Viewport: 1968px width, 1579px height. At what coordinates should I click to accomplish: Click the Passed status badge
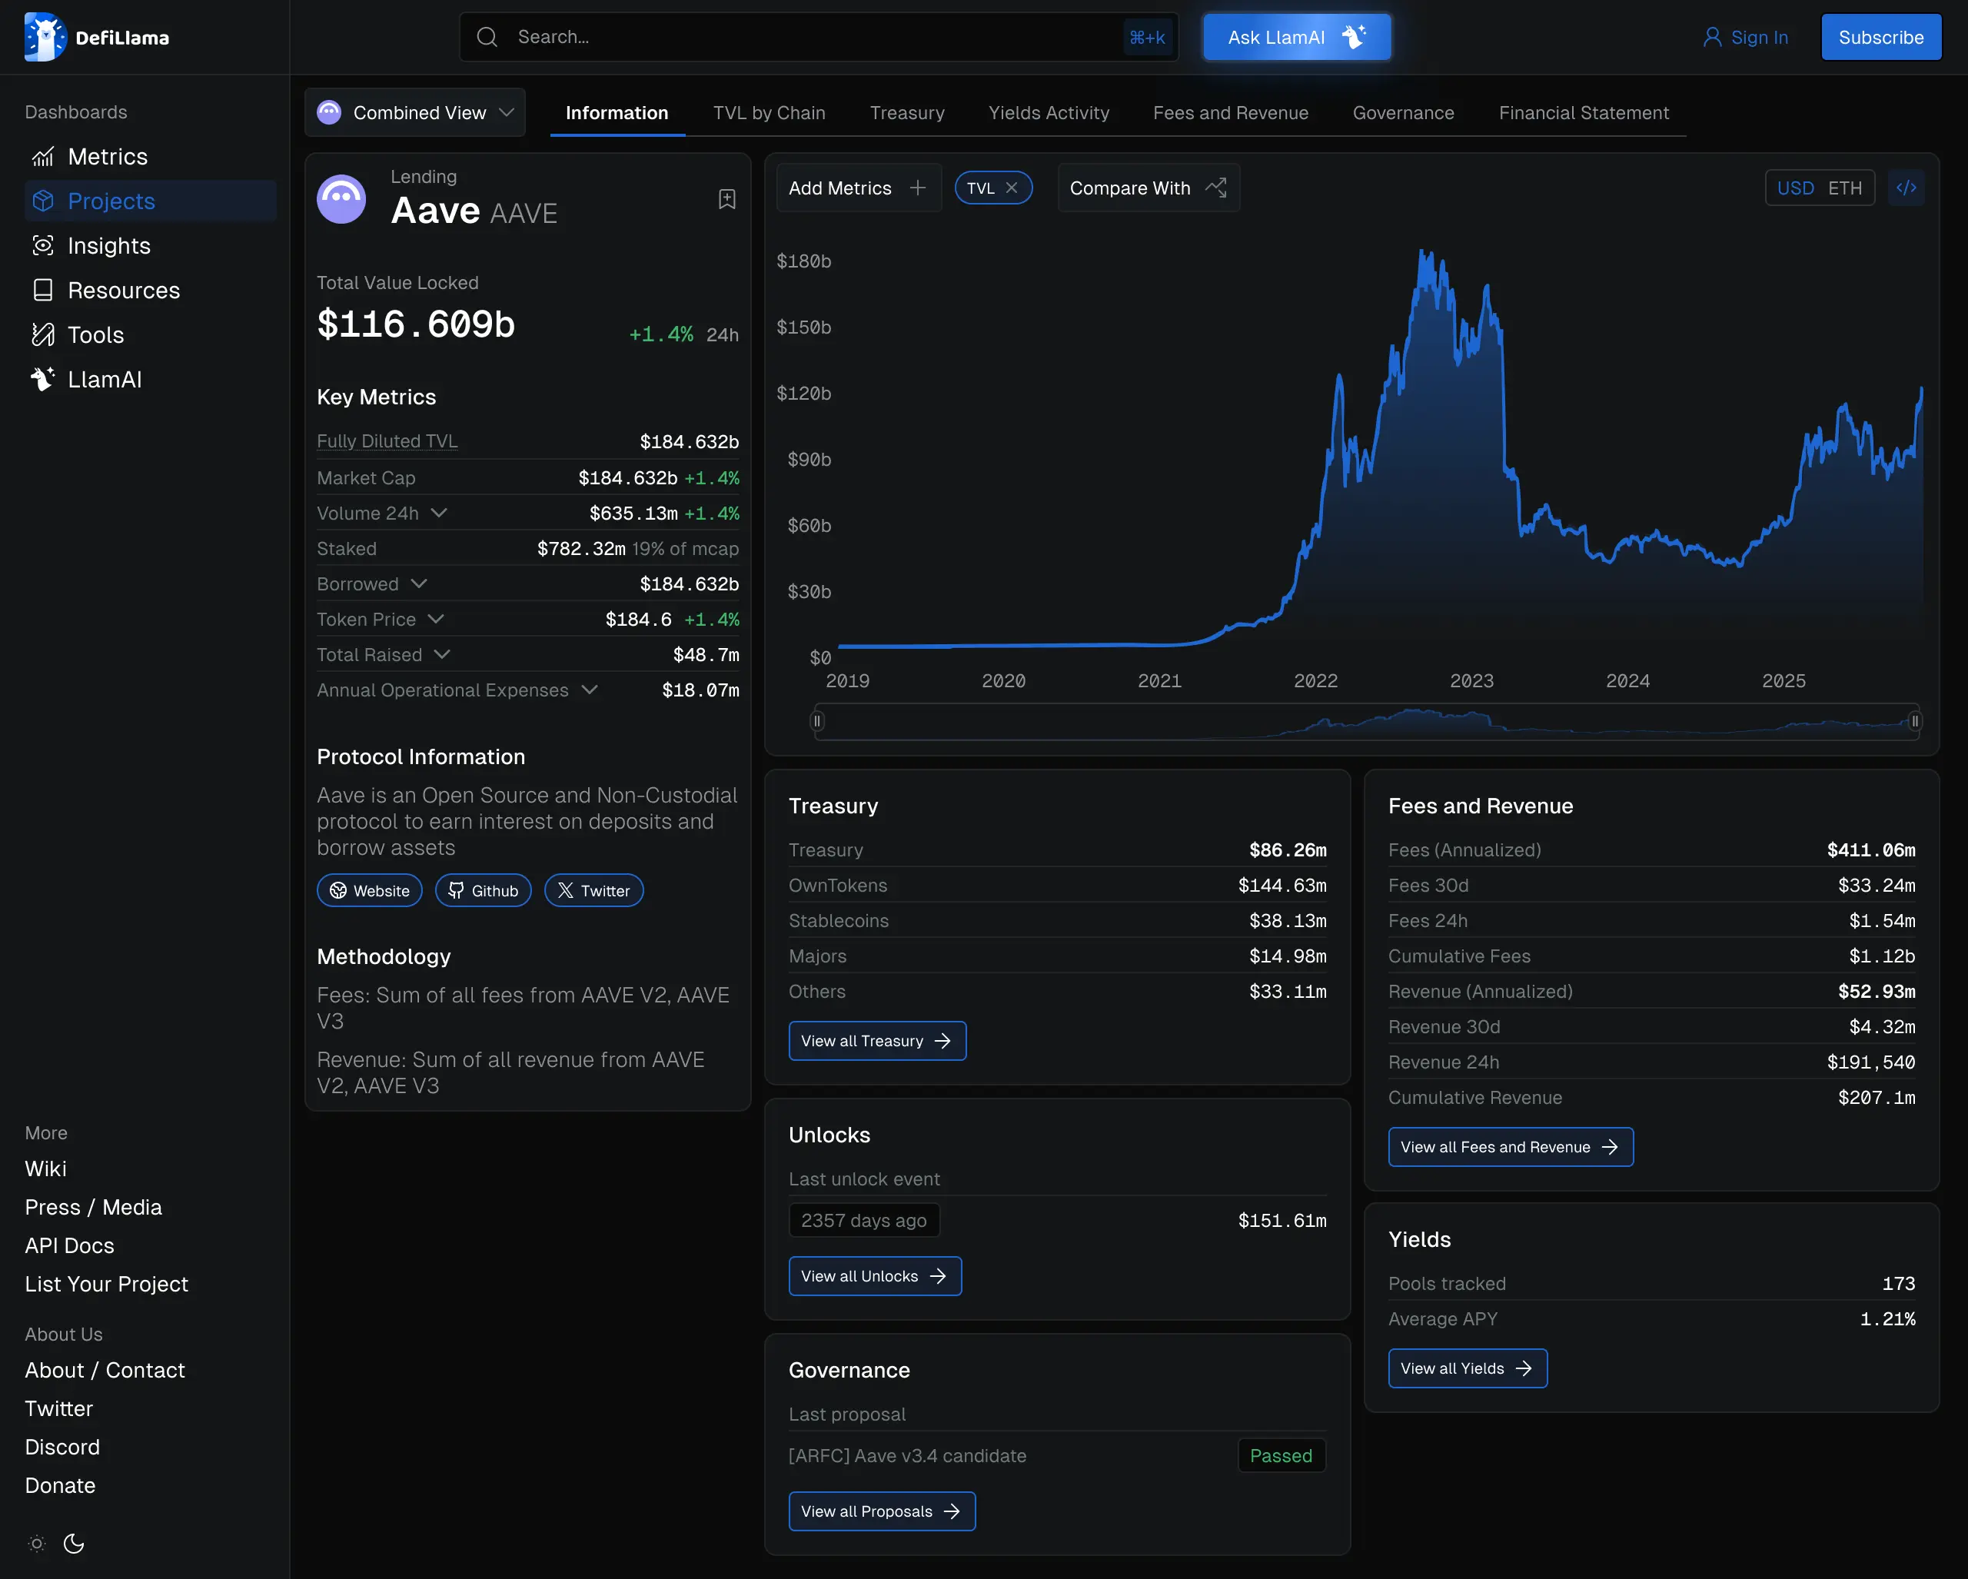1281,1456
